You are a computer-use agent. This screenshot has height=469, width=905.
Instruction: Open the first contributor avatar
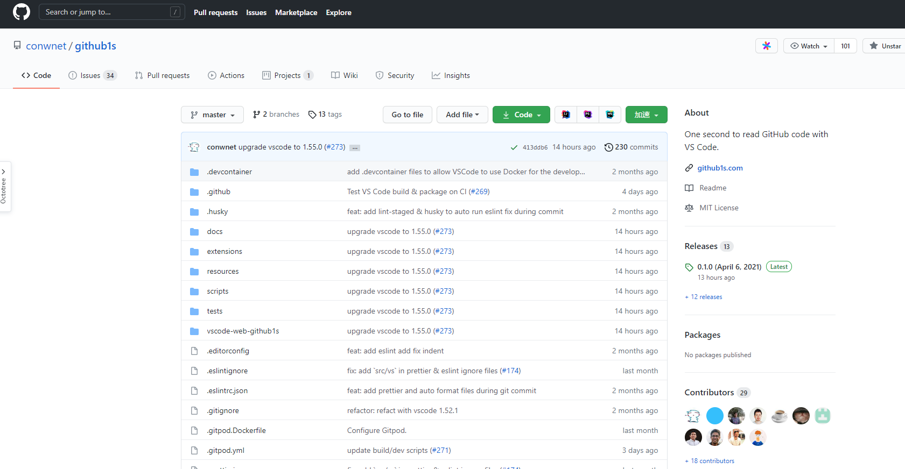click(693, 416)
